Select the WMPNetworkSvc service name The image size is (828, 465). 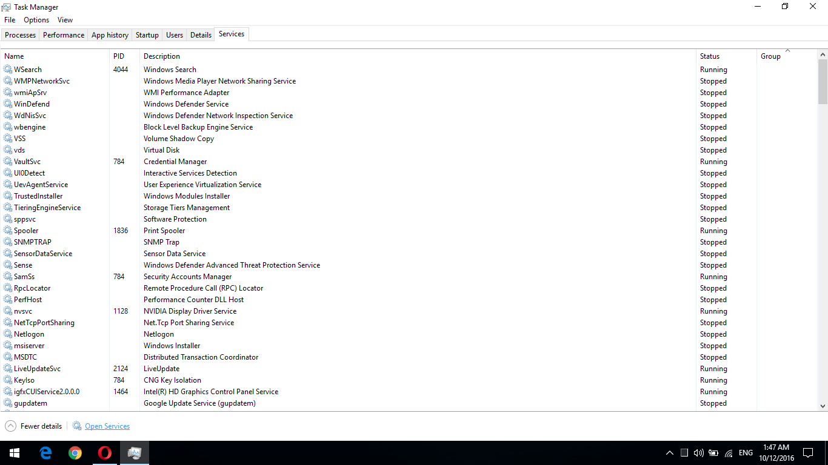(x=42, y=81)
